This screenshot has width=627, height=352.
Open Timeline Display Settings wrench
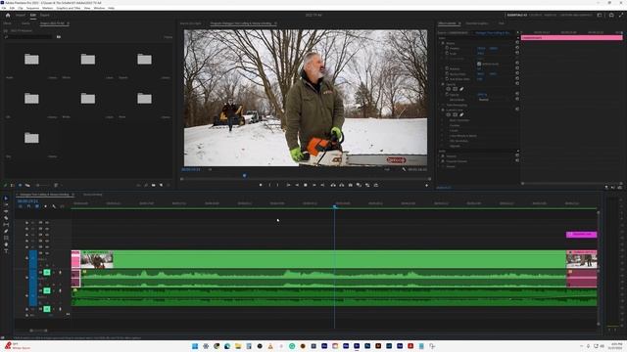point(54,206)
